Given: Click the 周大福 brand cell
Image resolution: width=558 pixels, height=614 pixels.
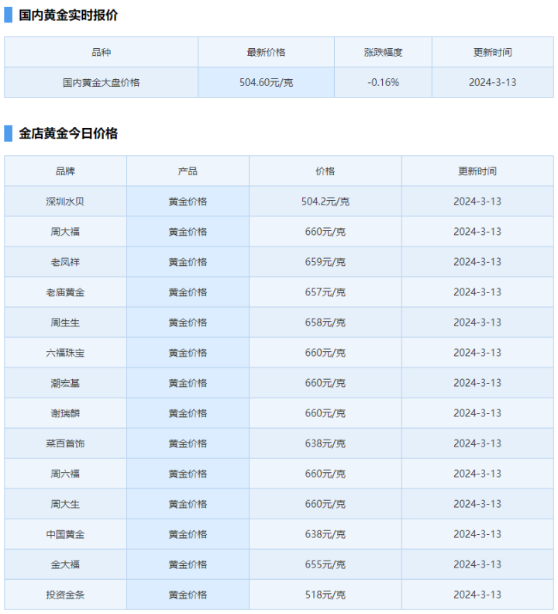Looking at the screenshot, I should [65, 232].
